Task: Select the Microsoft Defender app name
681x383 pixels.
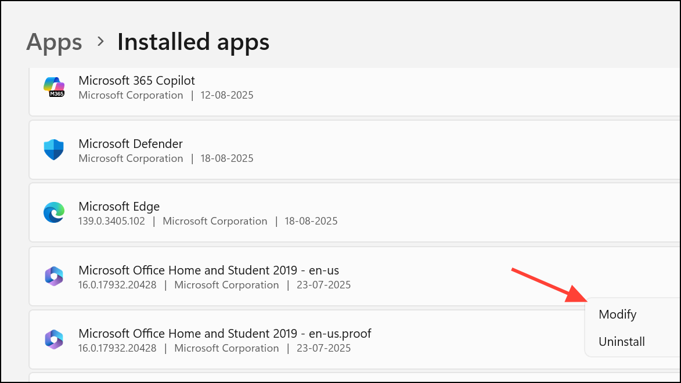Action: [x=131, y=143]
